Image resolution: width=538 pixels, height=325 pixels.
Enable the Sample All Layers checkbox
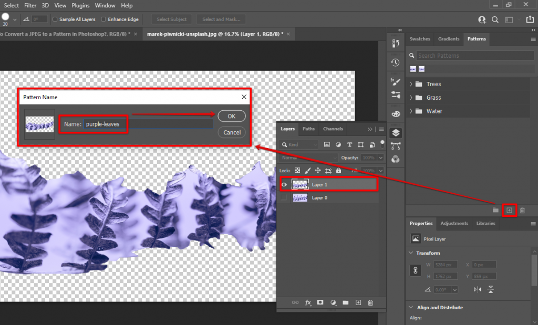click(54, 19)
